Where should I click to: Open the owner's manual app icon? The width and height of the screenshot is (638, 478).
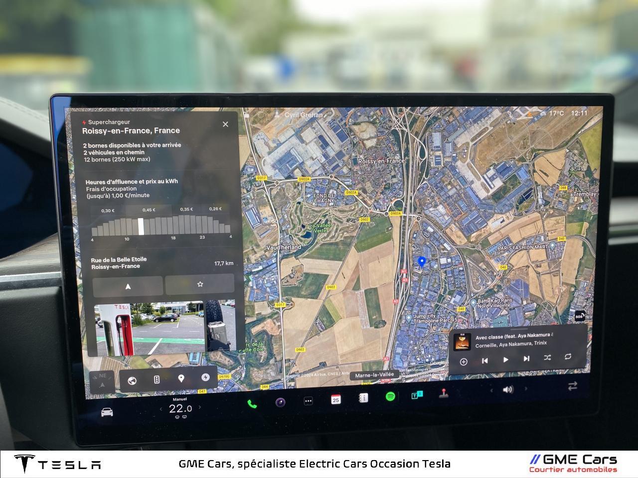click(364, 397)
